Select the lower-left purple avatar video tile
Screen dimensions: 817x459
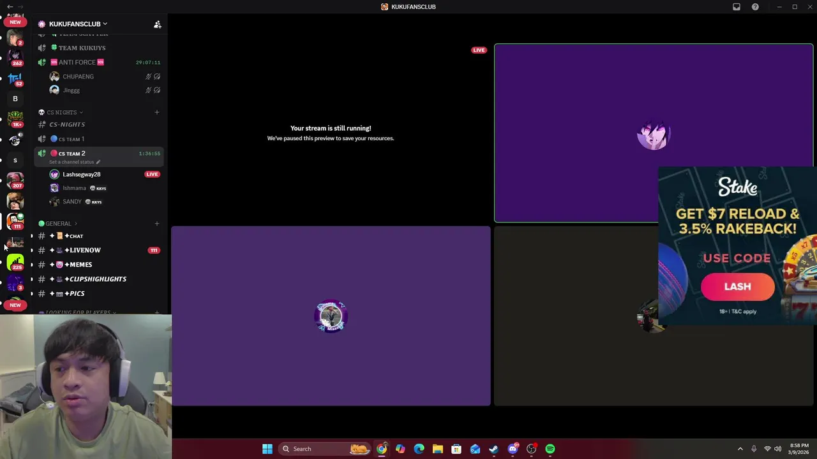point(331,316)
